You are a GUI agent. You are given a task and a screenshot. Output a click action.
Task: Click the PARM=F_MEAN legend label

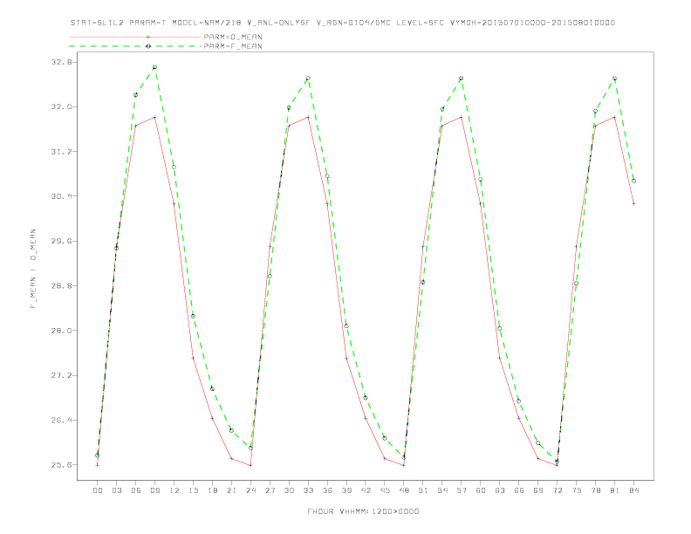(x=233, y=46)
